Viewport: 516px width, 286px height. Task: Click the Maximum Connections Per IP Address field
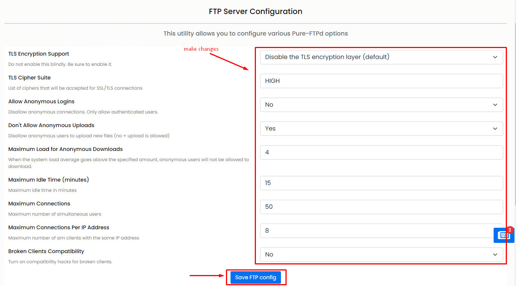coord(381,231)
